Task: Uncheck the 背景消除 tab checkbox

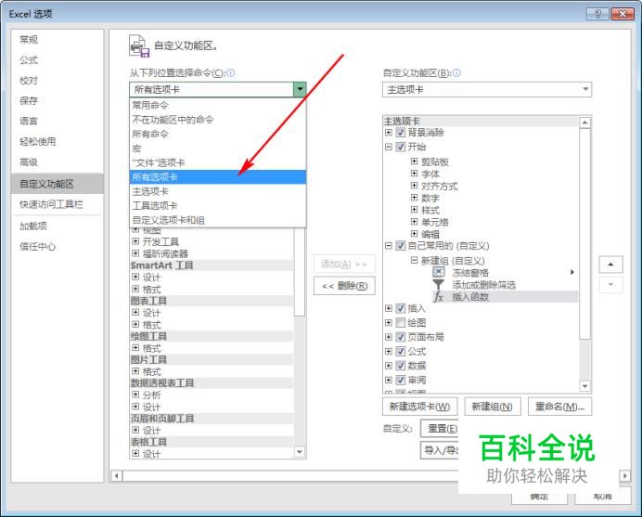Action: [x=401, y=133]
